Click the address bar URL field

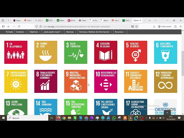click(86, 26)
